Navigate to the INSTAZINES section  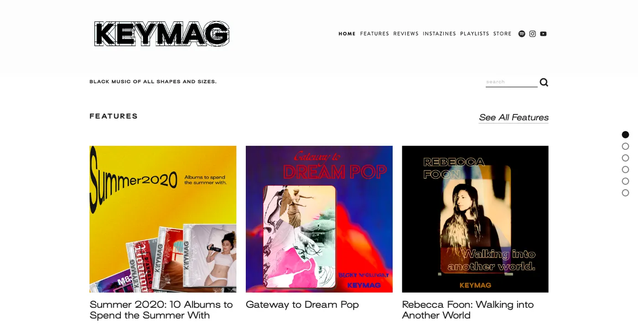(x=439, y=33)
